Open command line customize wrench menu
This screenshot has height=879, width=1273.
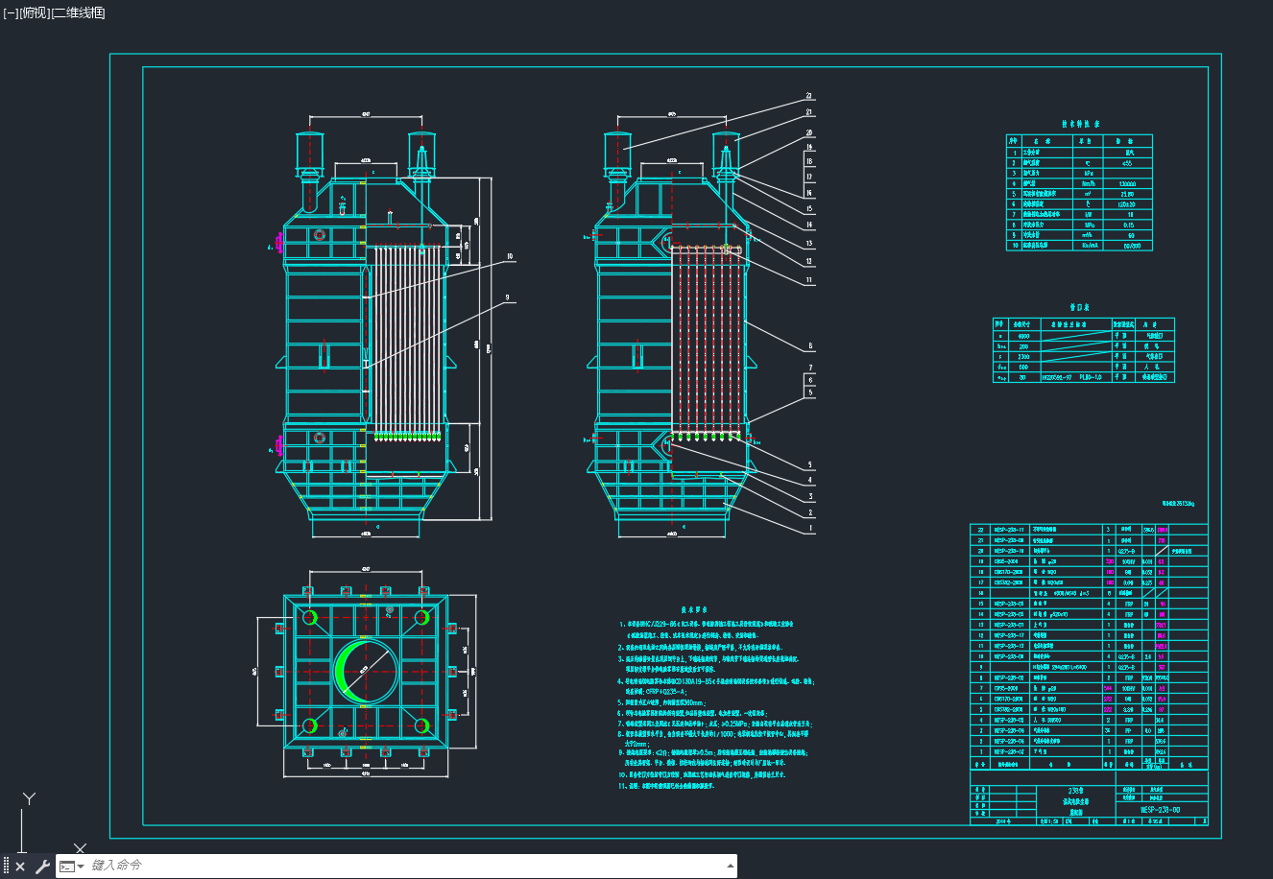pos(42,867)
